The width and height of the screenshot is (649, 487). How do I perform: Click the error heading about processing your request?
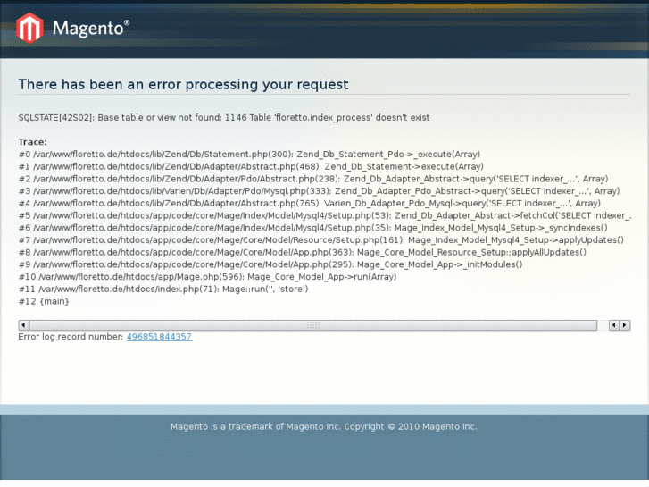click(x=183, y=84)
